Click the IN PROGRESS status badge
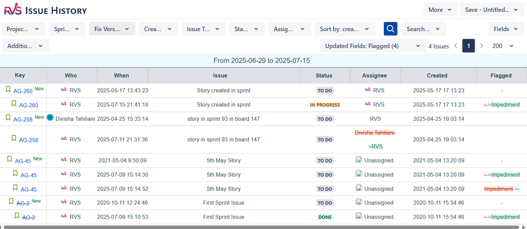Viewport: 527px width, 229px height. coord(325,105)
